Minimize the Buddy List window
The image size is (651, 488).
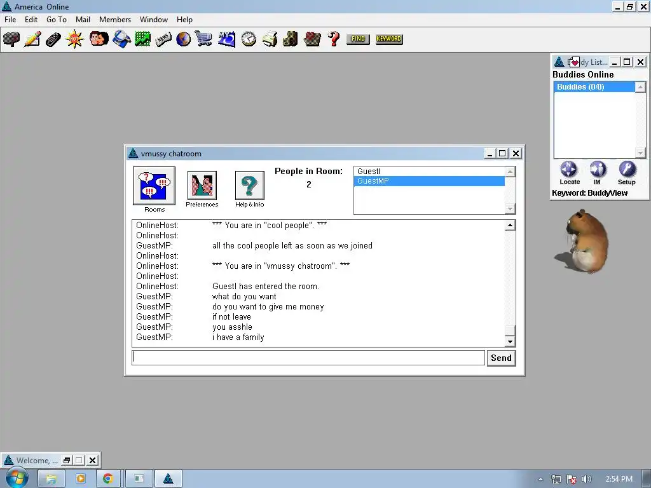(615, 62)
